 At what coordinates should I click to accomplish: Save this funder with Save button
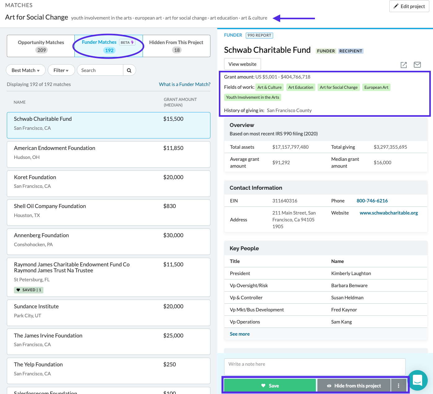pyautogui.click(x=270, y=386)
